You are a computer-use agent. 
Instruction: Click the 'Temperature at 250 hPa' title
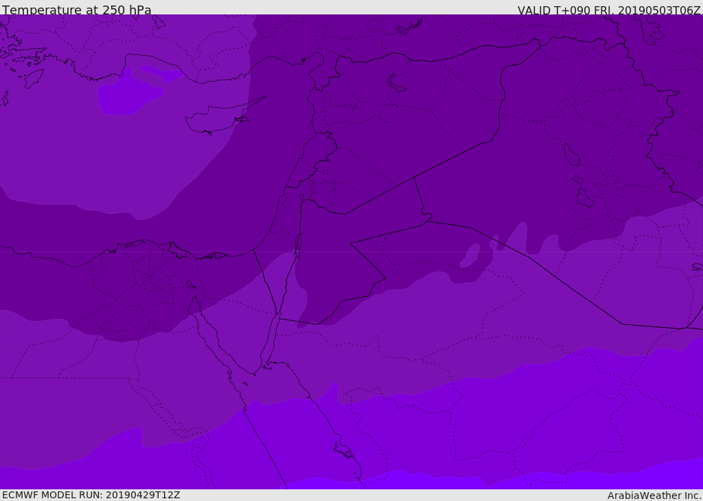(77, 10)
